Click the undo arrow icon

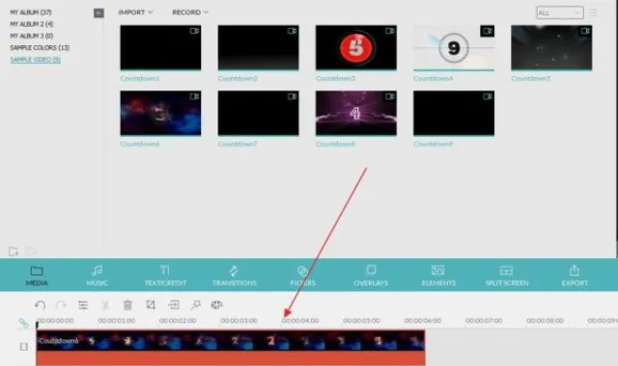coord(40,305)
